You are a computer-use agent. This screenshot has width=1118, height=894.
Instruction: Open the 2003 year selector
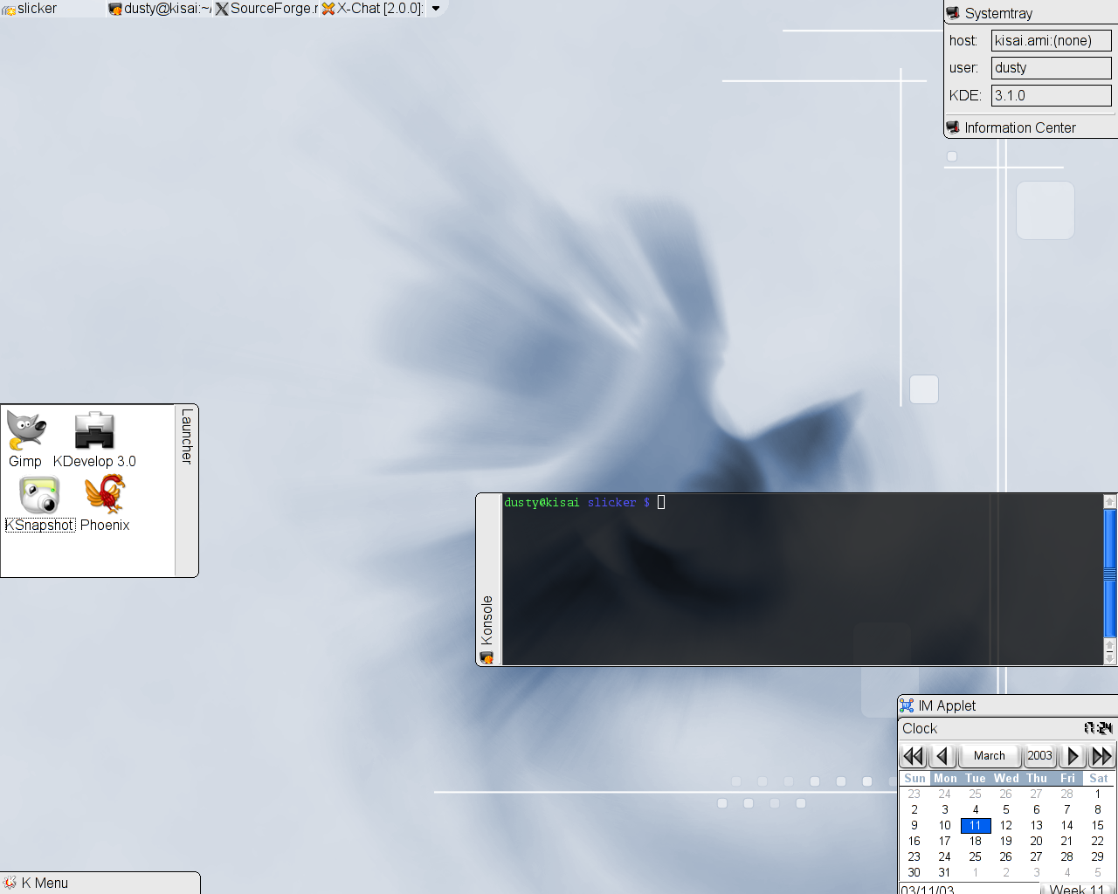coord(1039,756)
